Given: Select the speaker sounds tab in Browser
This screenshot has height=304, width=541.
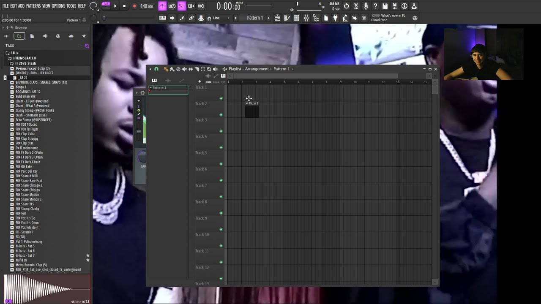Looking at the screenshot, I should (x=45, y=36).
